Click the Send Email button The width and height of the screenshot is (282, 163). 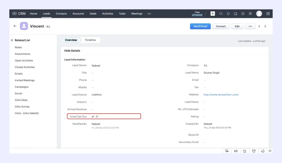pyautogui.click(x=200, y=26)
